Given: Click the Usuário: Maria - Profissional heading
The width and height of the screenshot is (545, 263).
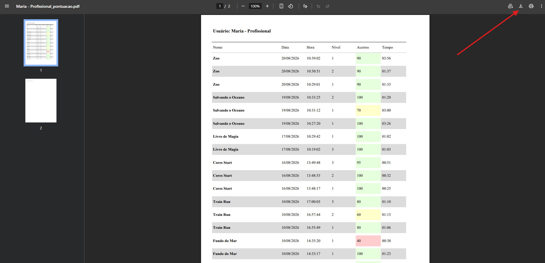Looking at the screenshot, I should click(242, 31).
